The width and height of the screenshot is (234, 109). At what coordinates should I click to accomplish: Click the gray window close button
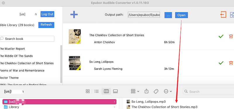pyautogui.click(x=3, y=3)
